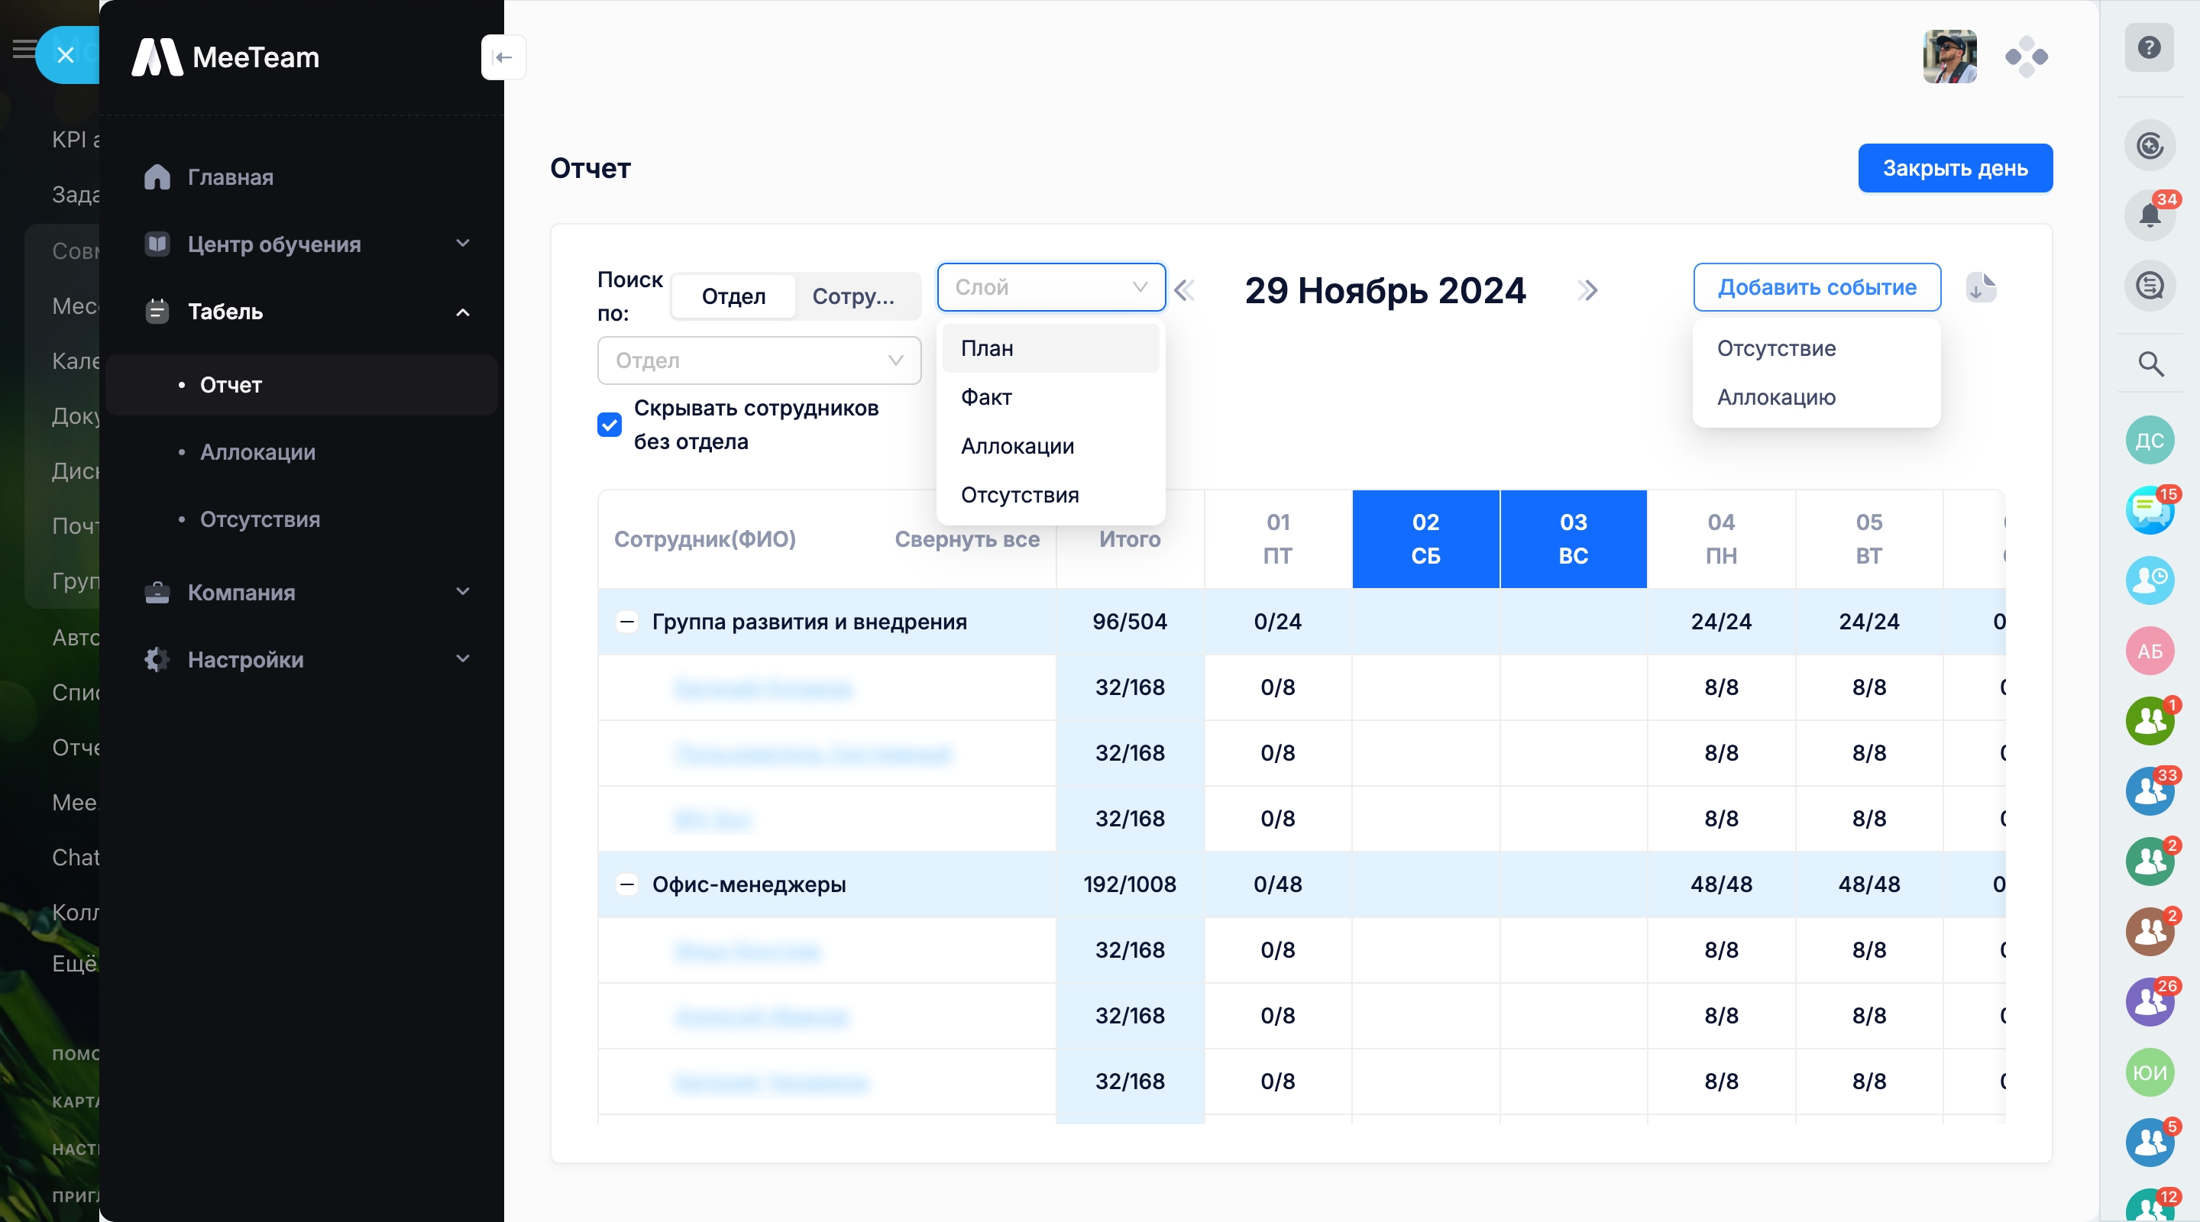Collapse the Группа развития и внедрения group
The height and width of the screenshot is (1222, 2200).
(626, 621)
